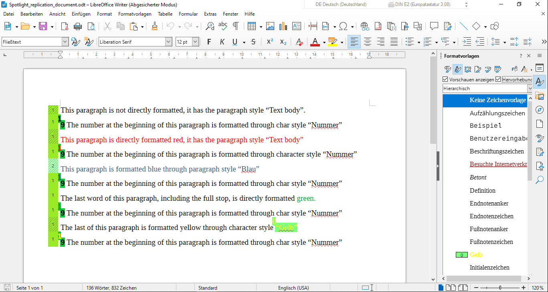The width and height of the screenshot is (548, 292).
Task: Open the Formatvorlagen menu
Action: click(x=135, y=14)
